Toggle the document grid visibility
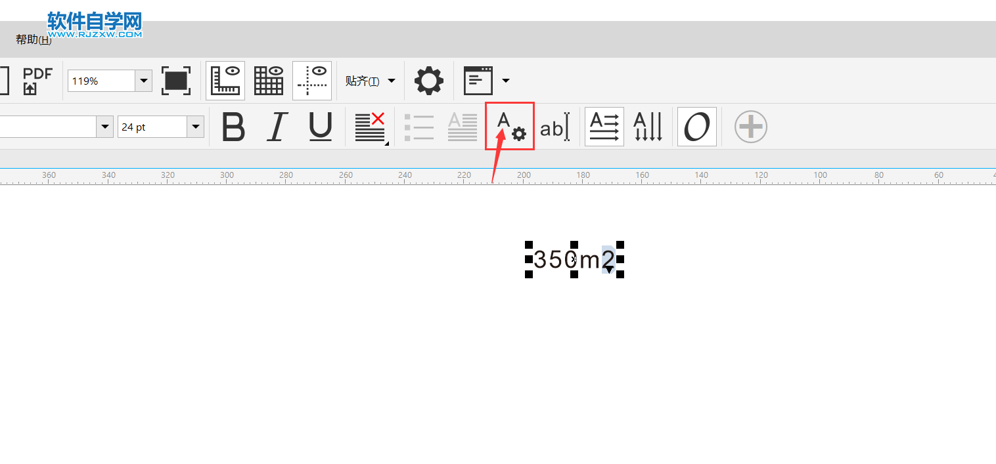 [268, 80]
